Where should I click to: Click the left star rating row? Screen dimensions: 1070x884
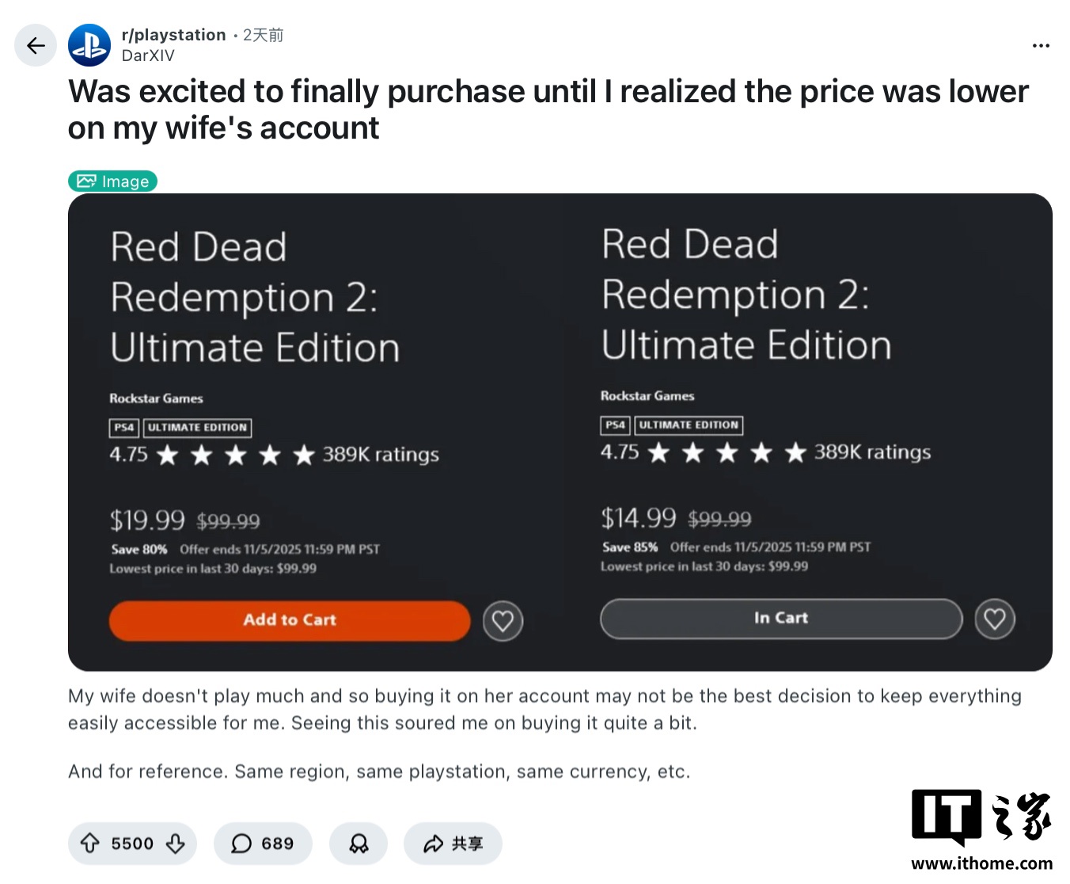235,455
